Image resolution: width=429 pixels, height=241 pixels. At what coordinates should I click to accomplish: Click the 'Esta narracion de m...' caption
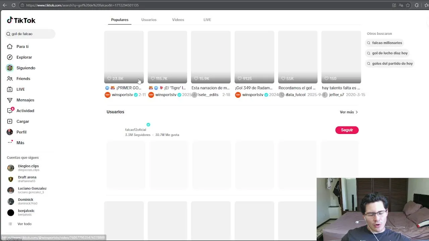(x=210, y=88)
